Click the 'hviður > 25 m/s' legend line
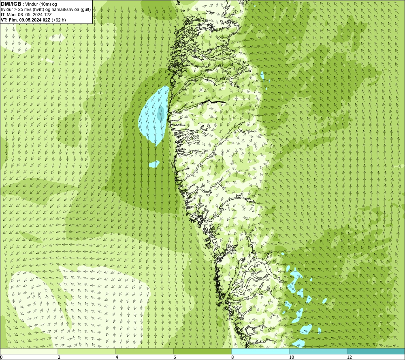The image size is (405, 360). tap(46, 10)
